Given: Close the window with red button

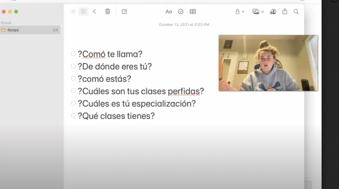Looking at the screenshot, I should [4, 12].
